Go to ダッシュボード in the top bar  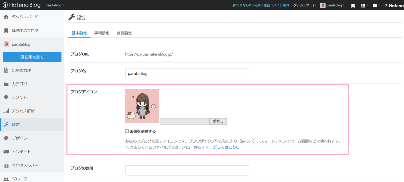(x=304, y=5)
